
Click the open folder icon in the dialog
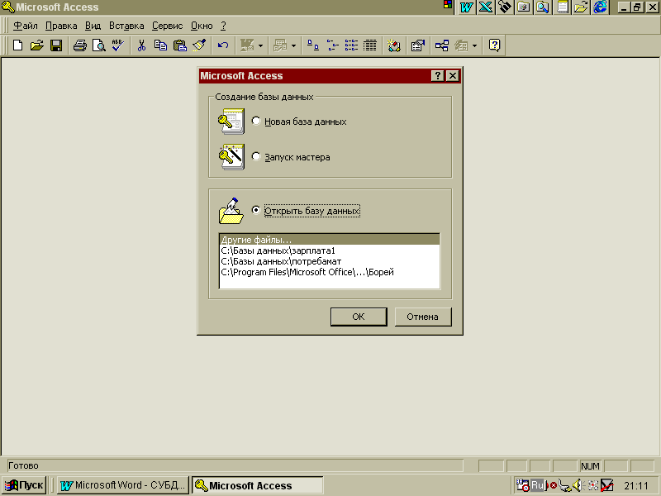tap(231, 211)
